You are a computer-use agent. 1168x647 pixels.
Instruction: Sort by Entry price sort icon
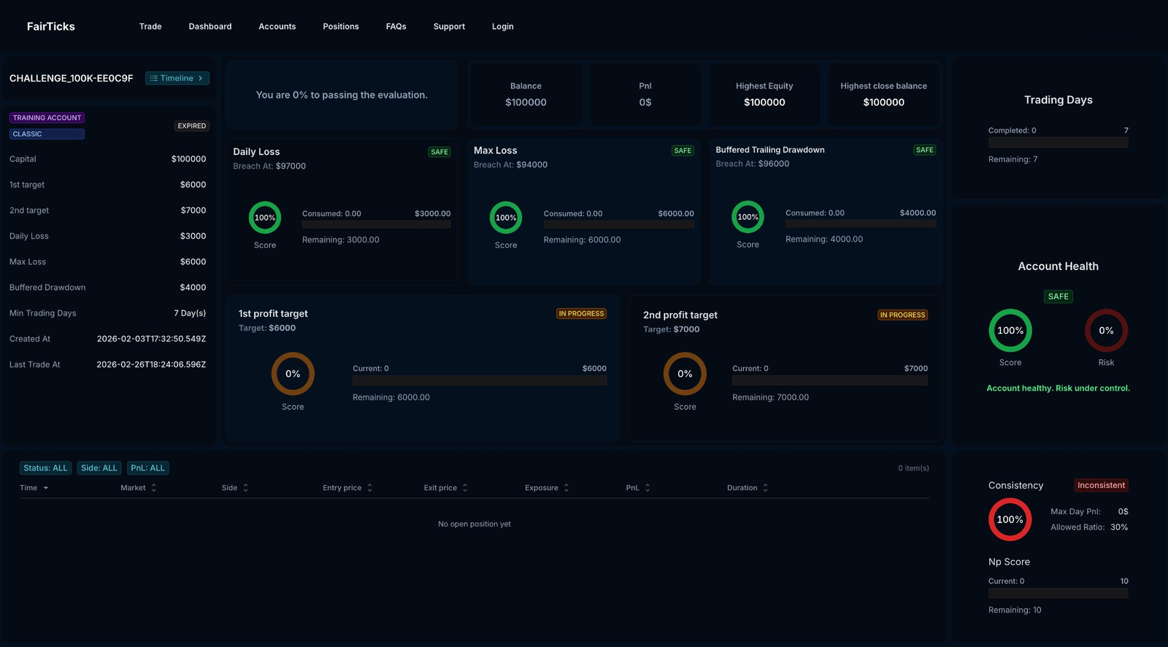point(370,488)
